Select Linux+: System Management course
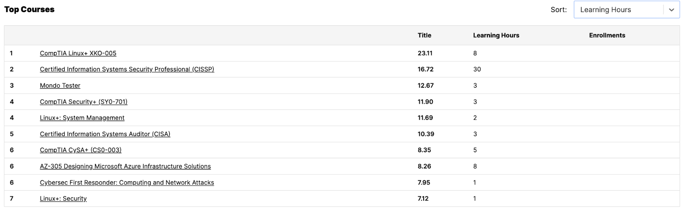This screenshot has height=210, width=684. (x=82, y=118)
